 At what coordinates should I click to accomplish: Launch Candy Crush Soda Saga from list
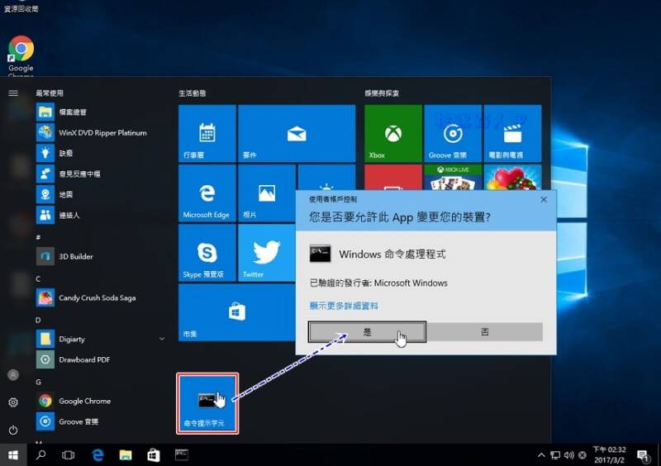101,297
